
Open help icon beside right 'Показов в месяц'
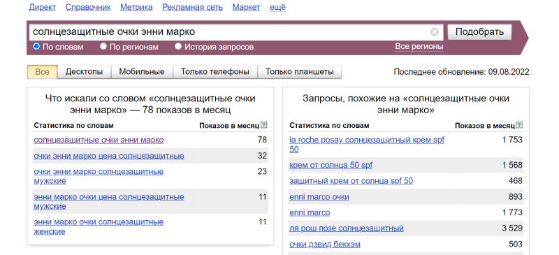(519, 125)
